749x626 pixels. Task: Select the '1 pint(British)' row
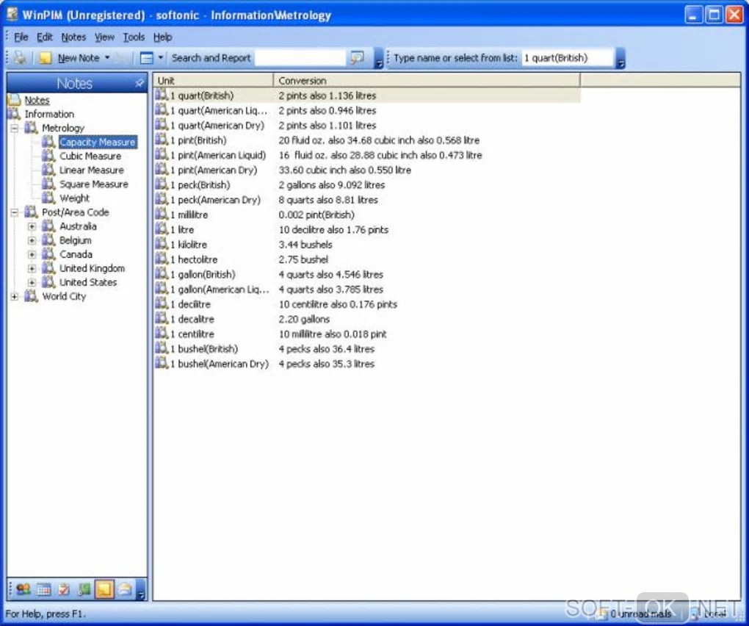pos(367,140)
